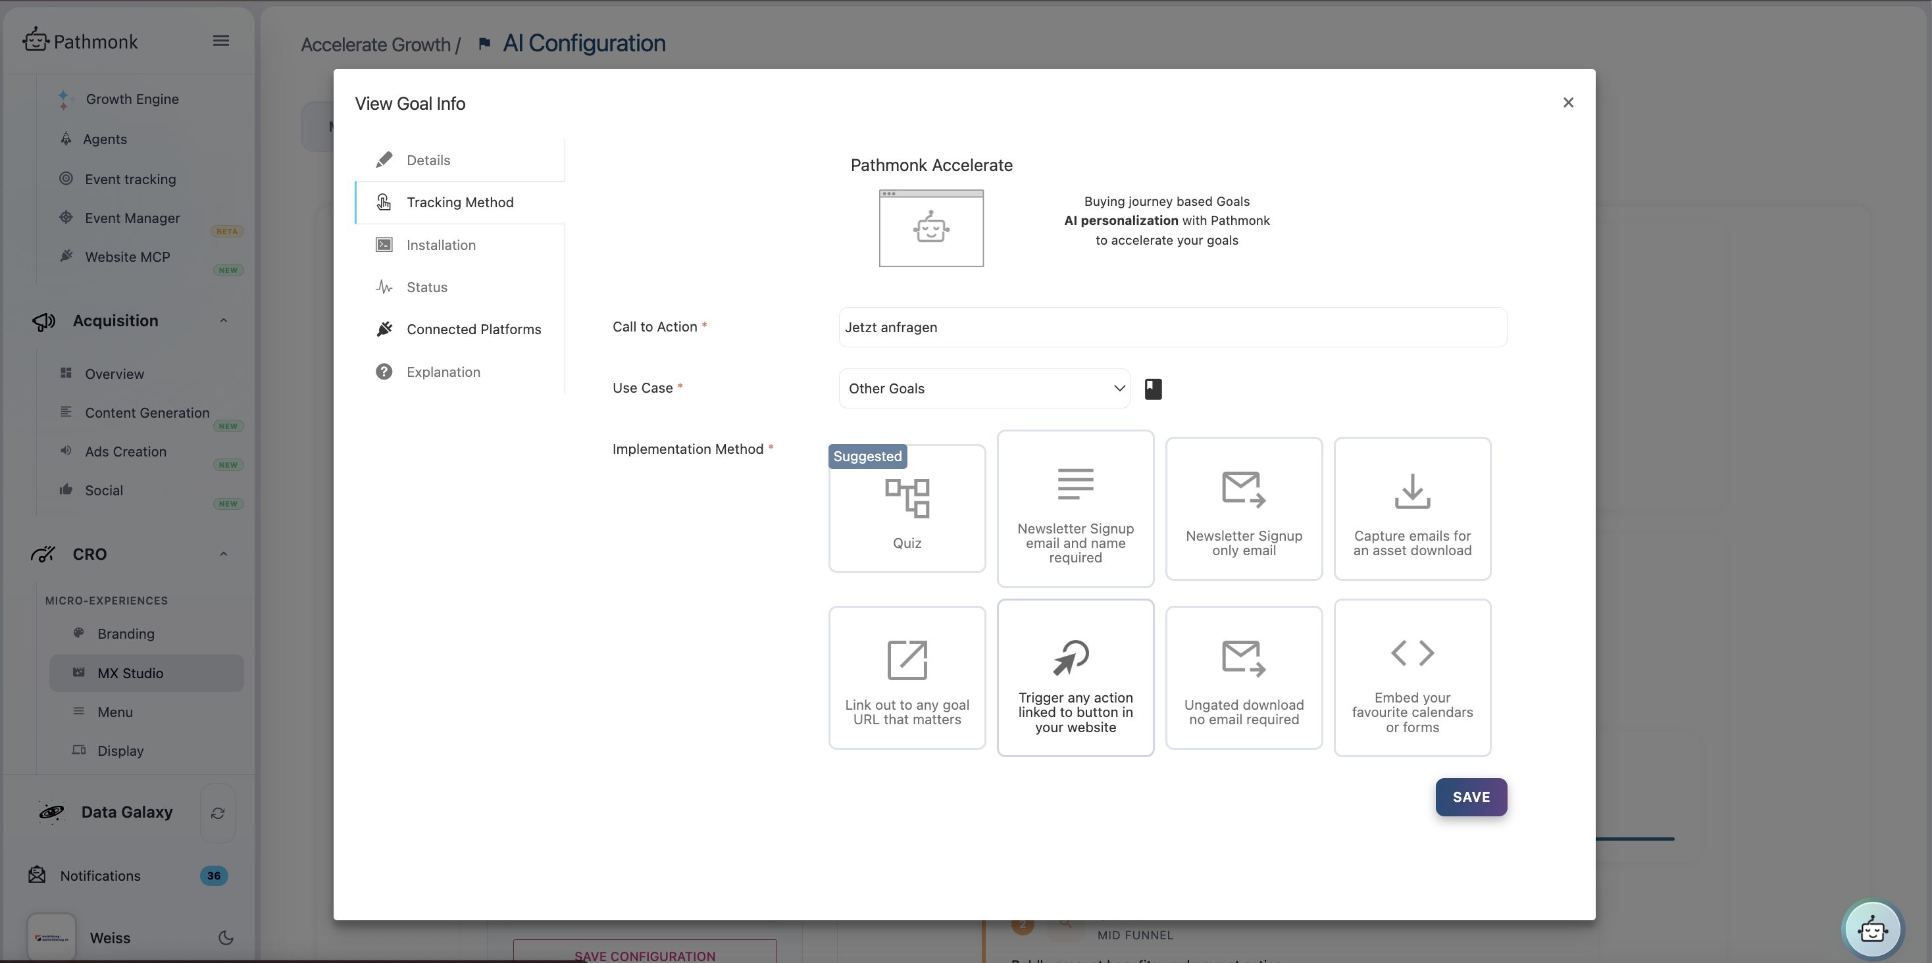Click the Status pulse icon
The height and width of the screenshot is (963, 1932).
point(384,287)
